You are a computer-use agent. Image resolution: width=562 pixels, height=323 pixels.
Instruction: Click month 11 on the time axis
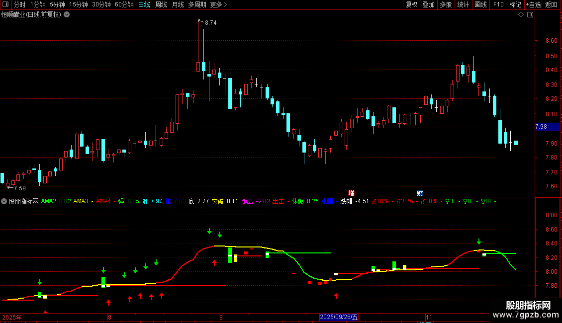(429, 317)
